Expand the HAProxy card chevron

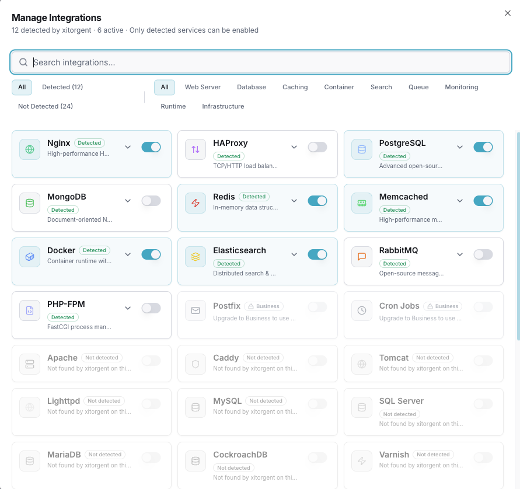[x=294, y=147]
